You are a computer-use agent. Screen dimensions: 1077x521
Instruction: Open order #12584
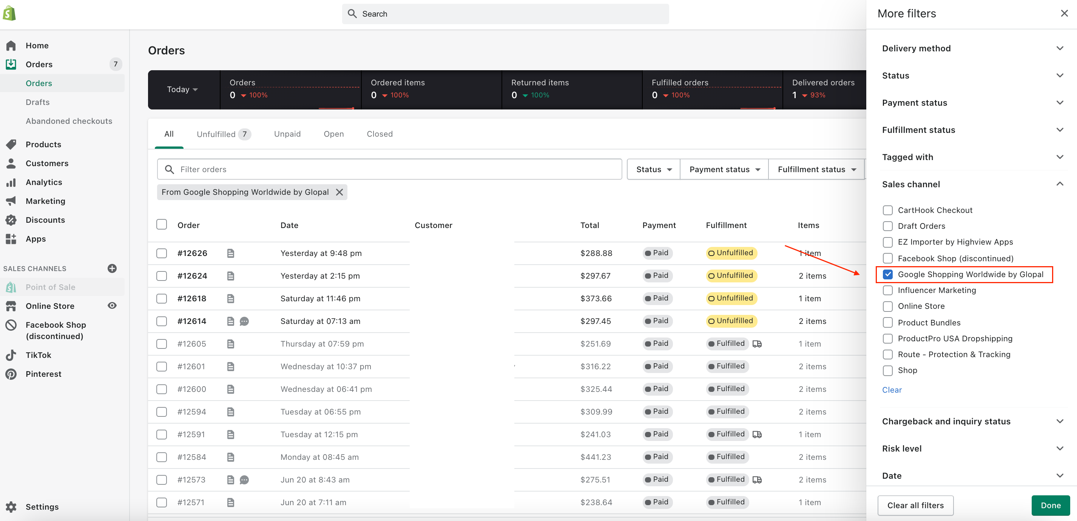click(x=191, y=457)
